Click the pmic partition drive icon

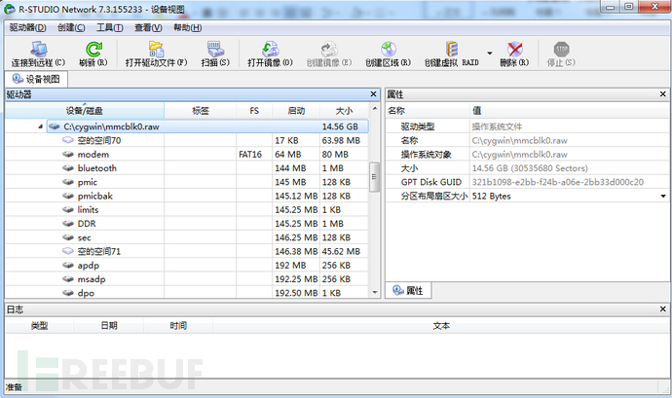68,182
